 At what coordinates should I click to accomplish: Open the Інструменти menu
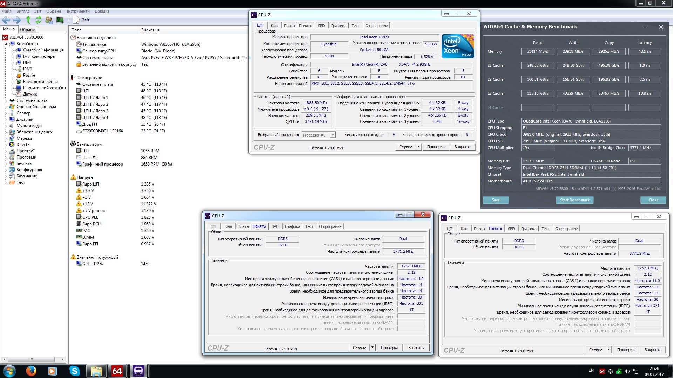78,11
